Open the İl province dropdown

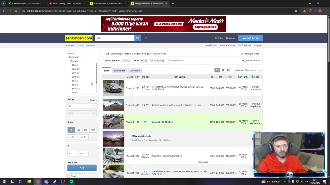[82, 106]
